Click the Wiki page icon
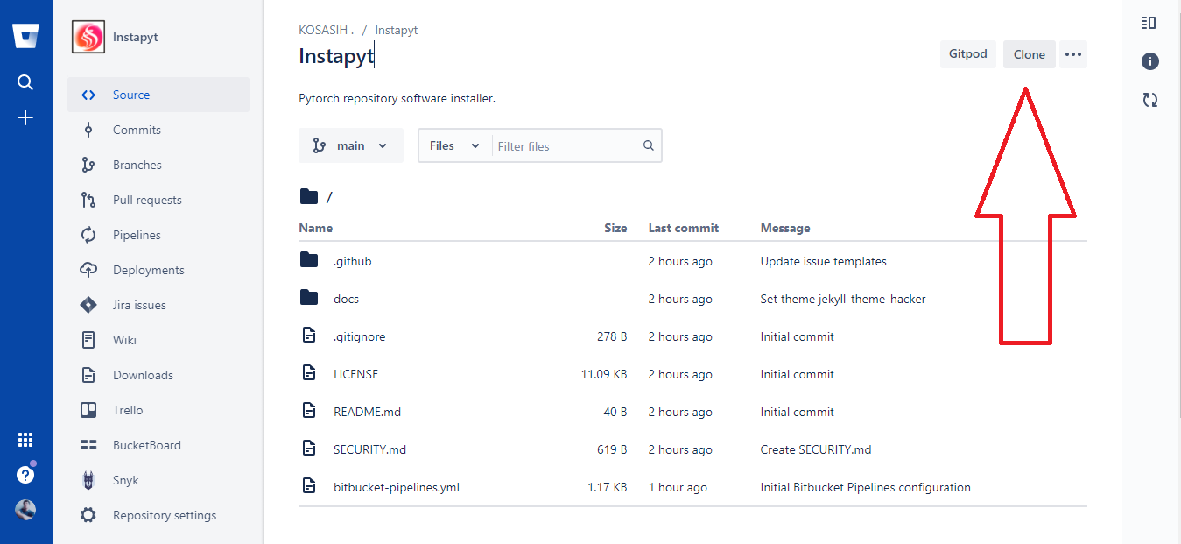 pos(88,340)
